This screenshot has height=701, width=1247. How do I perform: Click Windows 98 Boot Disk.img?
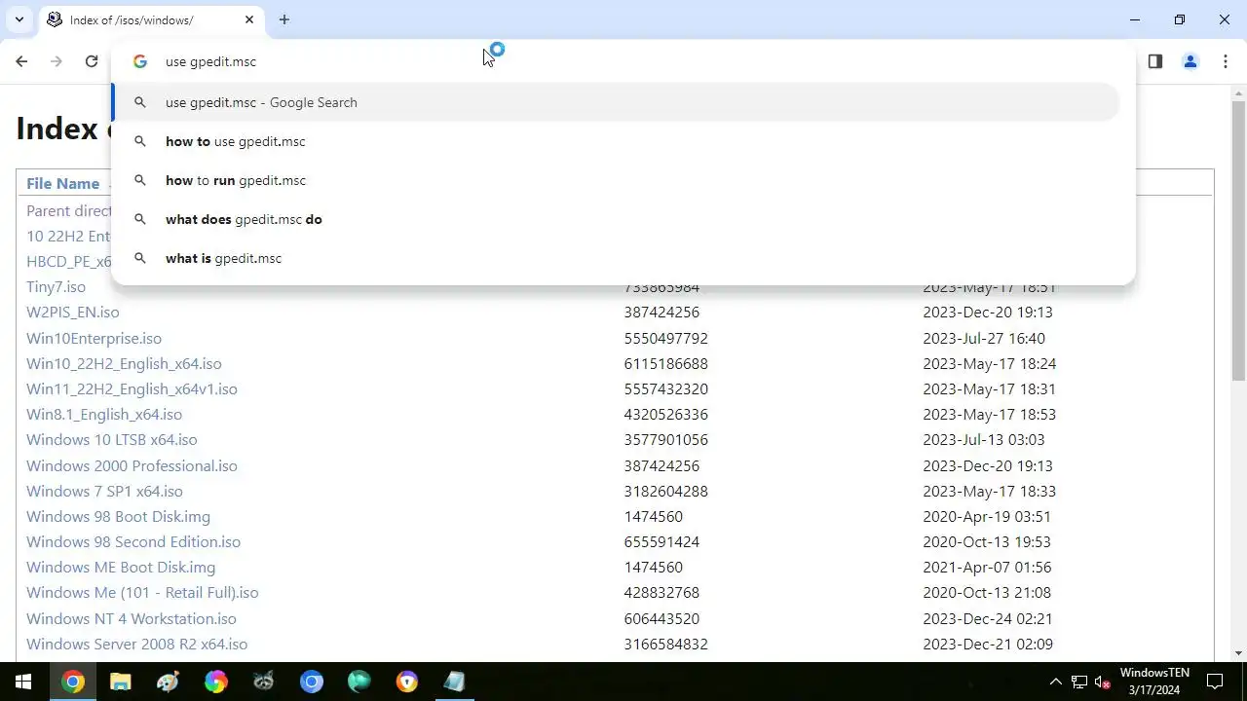118,516
